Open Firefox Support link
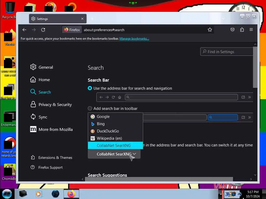Image resolution: width=266 pixels, height=199 pixels. (46, 167)
